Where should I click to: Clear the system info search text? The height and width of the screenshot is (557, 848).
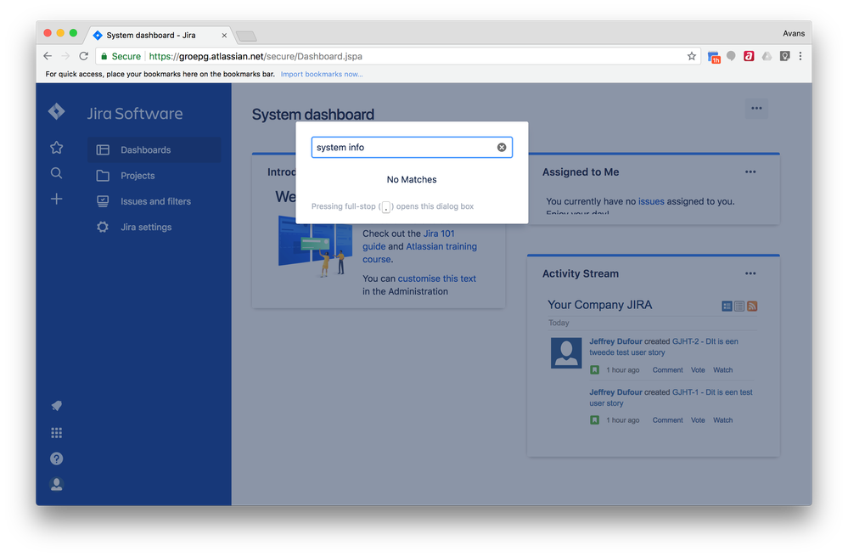[502, 147]
